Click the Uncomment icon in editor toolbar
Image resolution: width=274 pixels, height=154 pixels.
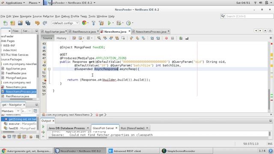(x=187, y=38)
